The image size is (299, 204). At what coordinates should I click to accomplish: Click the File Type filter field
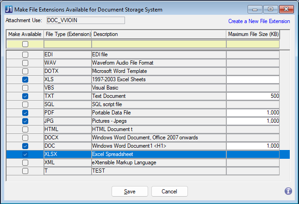68,44
